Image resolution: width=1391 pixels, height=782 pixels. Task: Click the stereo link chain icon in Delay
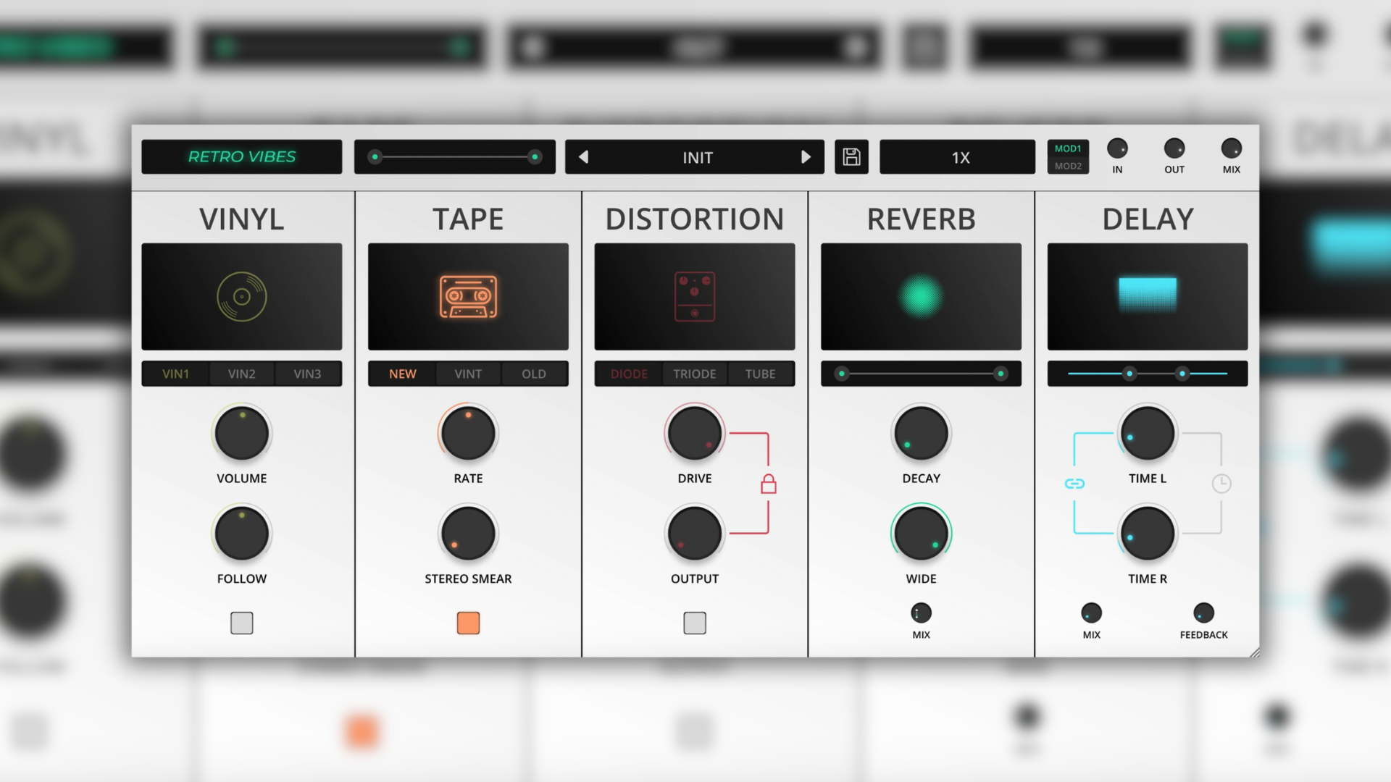coord(1077,482)
